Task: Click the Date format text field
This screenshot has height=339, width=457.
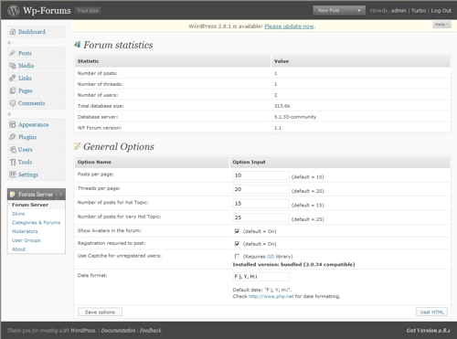Action: tap(261, 277)
